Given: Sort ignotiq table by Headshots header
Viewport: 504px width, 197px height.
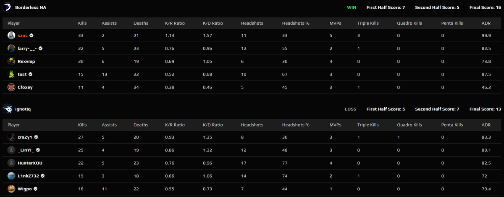Looking at the screenshot, I should click(x=252, y=125).
